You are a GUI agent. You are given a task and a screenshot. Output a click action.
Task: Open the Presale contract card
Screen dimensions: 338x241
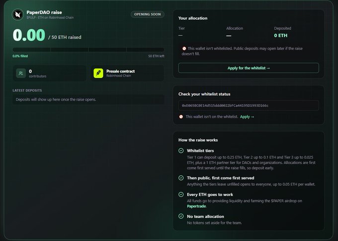[x=127, y=73]
